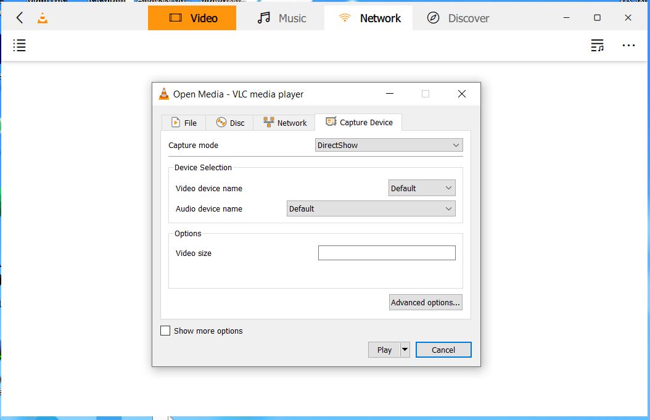Click the VLC cone icon in dialog title bar

(164, 94)
